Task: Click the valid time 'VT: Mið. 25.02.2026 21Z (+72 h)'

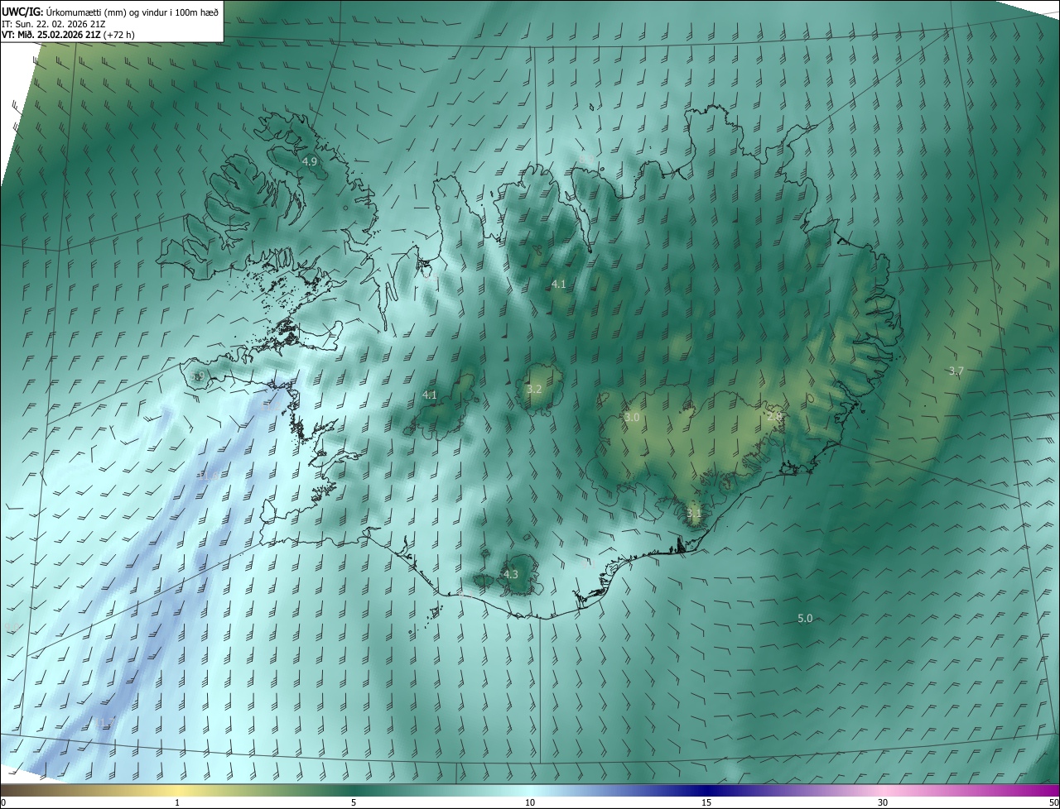Action: point(68,35)
